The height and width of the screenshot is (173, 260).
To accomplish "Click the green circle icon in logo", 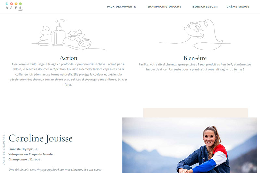I will pos(20,4).
